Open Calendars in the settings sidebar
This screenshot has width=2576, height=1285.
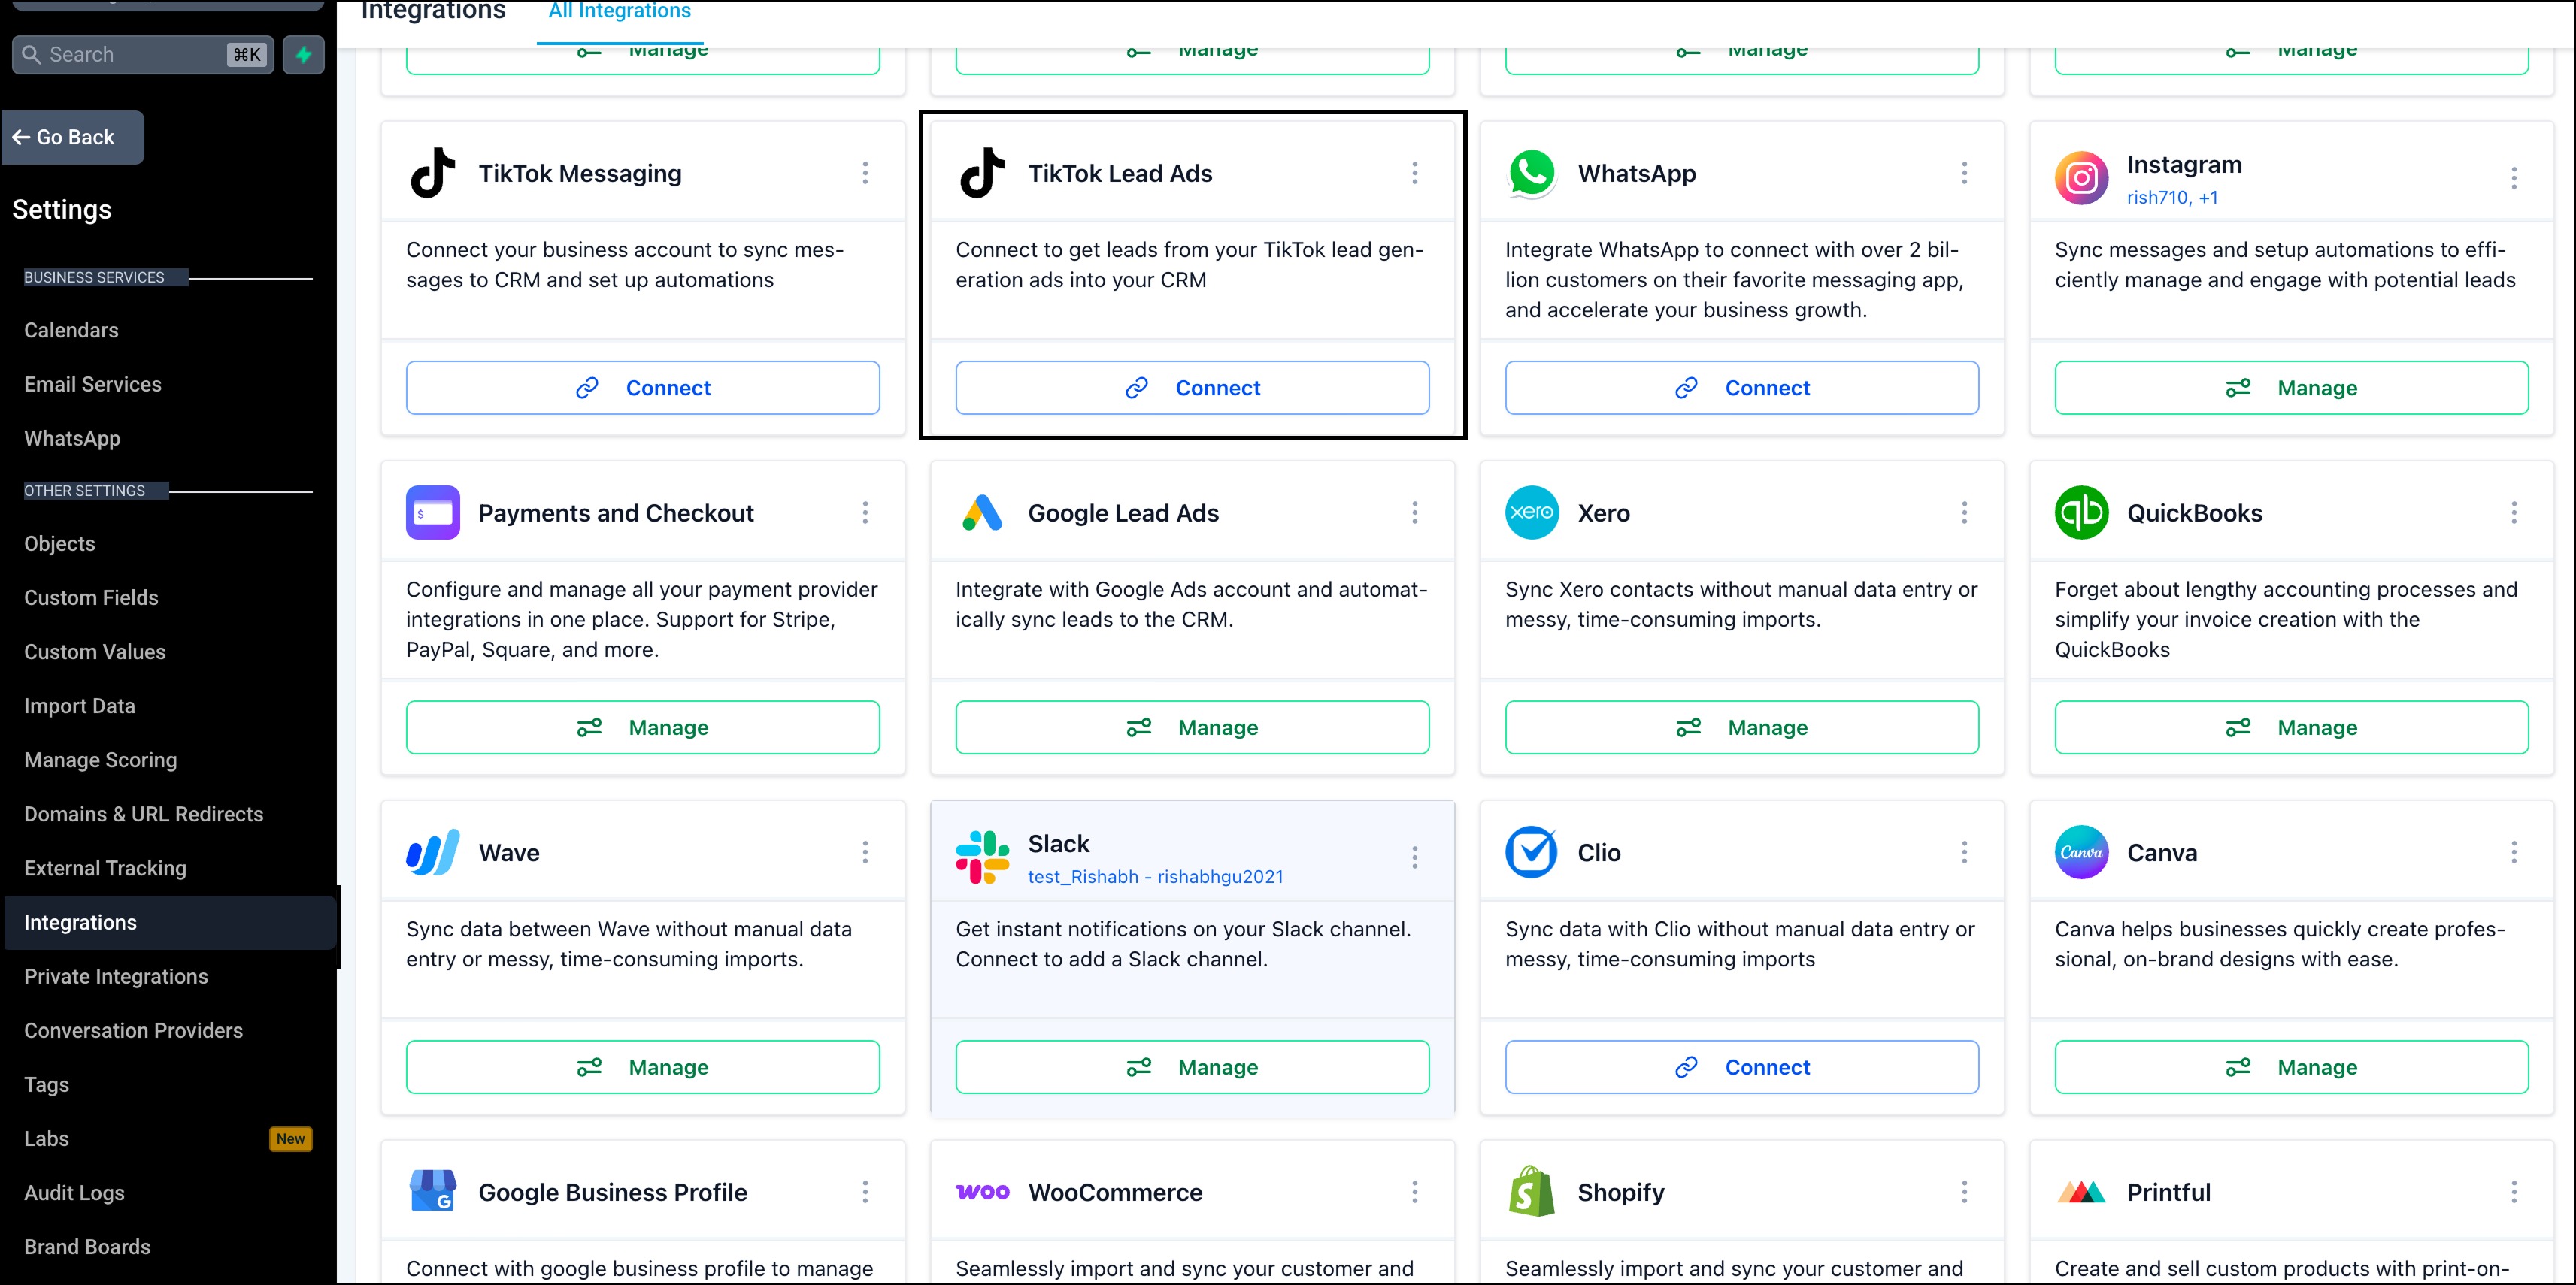(x=71, y=330)
